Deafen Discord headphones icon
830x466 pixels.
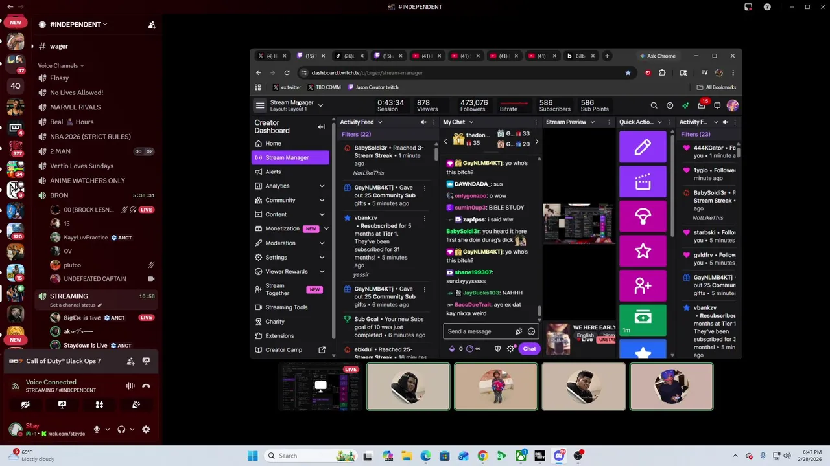(121, 429)
